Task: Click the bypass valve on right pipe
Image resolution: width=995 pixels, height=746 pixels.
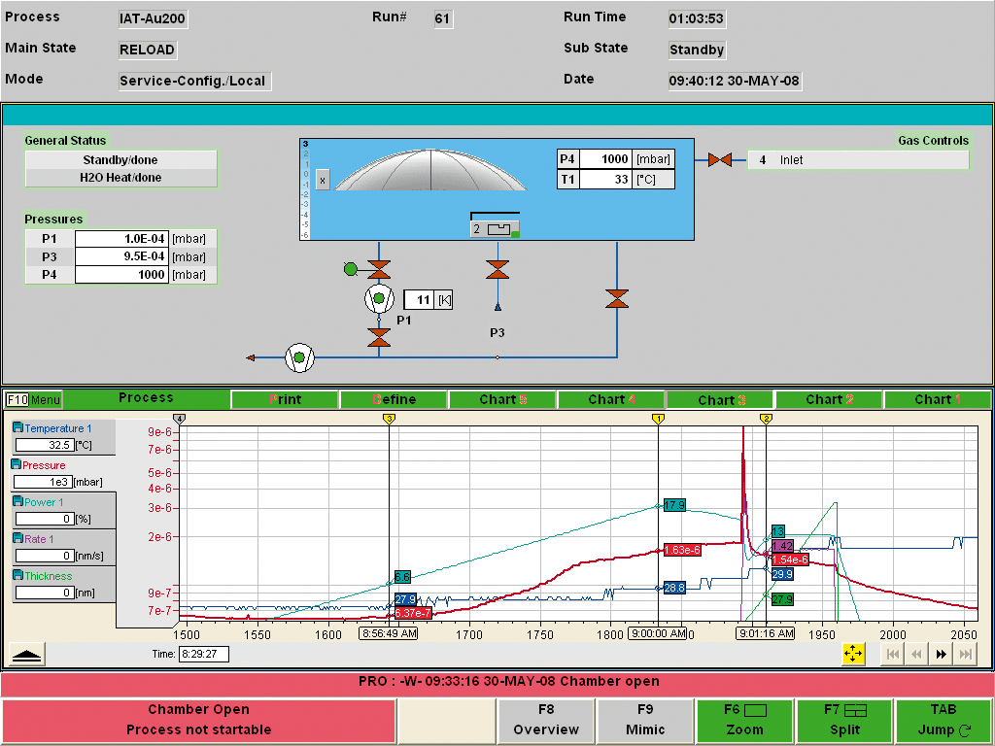Action: pos(616,298)
